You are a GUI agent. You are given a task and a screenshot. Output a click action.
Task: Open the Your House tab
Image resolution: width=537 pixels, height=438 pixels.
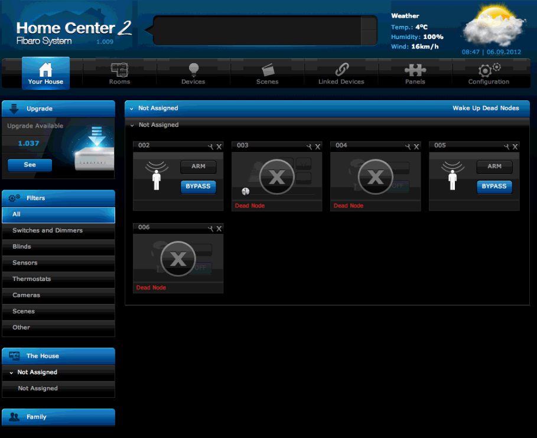[45, 73]
